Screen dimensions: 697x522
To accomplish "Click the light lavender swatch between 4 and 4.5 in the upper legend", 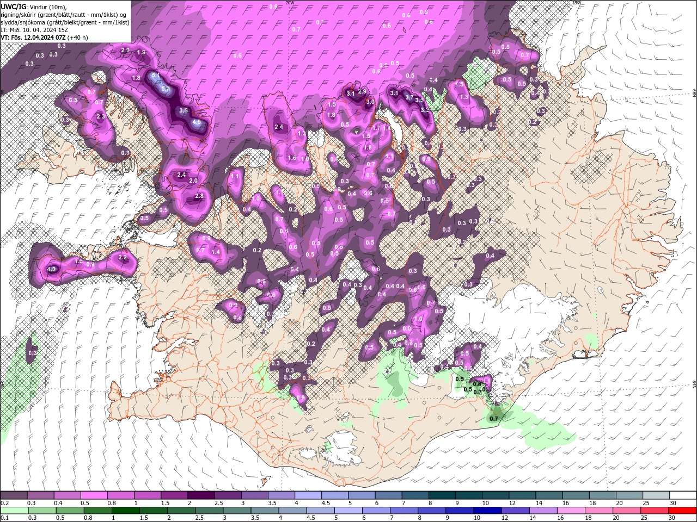I will [308, 495].
